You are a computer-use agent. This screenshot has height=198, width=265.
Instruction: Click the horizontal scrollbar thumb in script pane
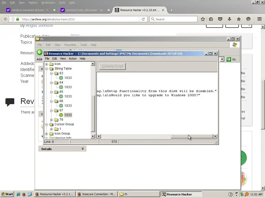tap(192, 136)
